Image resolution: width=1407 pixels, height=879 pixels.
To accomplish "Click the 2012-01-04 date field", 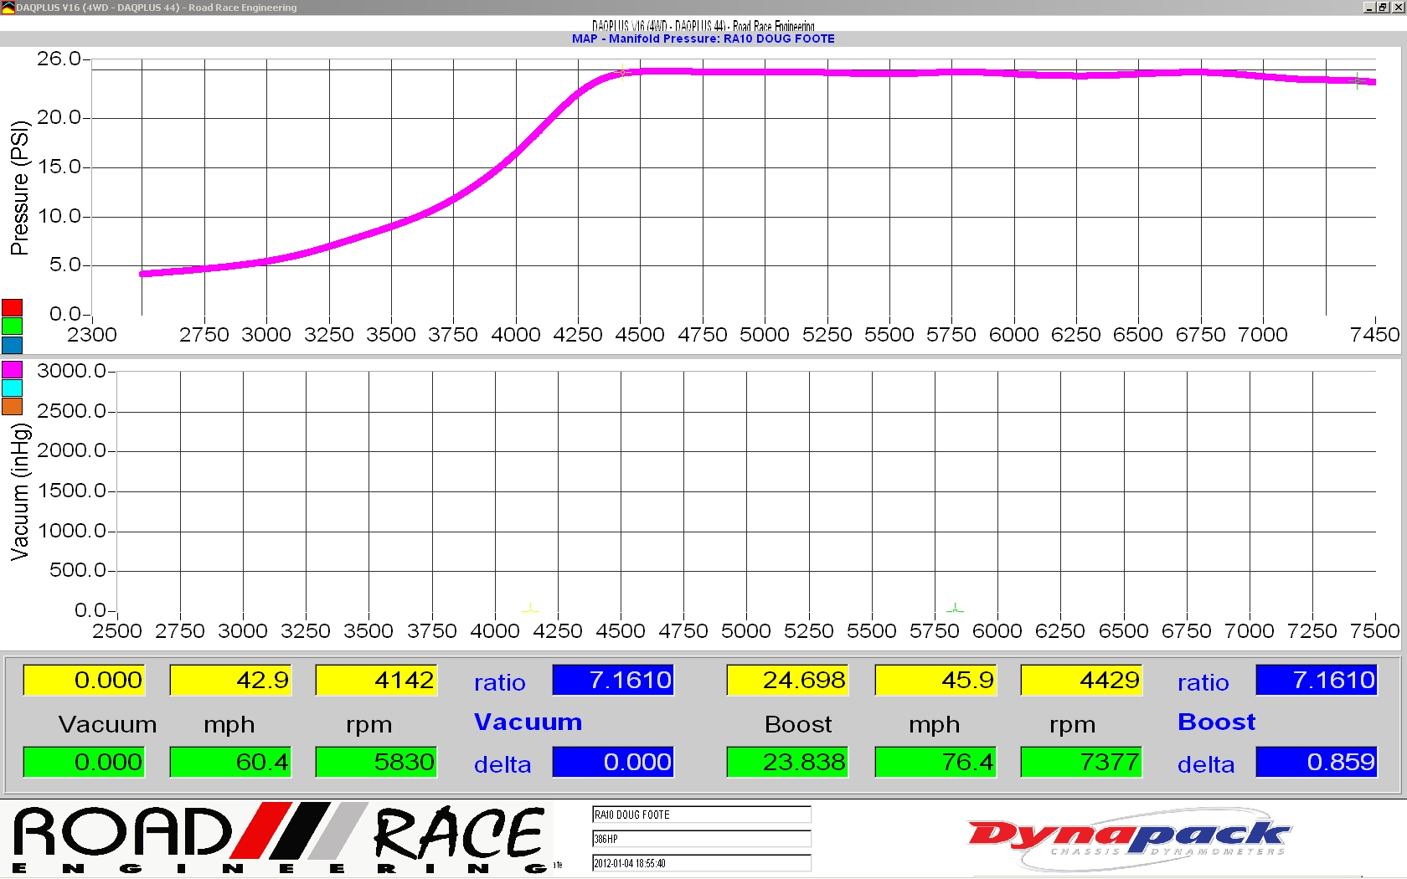I will pyautogui.click(x=701, y=863).
